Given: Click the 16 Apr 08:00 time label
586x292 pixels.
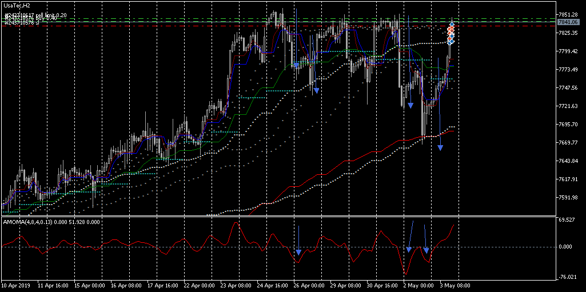Looking at the screenshot, I should click(x=125, y=286).
